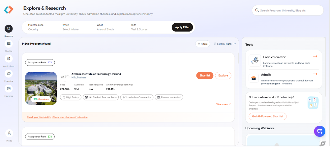This screenshot has height=147, width=330.
Task: Click the 14:1 Student Teacher Ratio tag
Action: (101, 97)
